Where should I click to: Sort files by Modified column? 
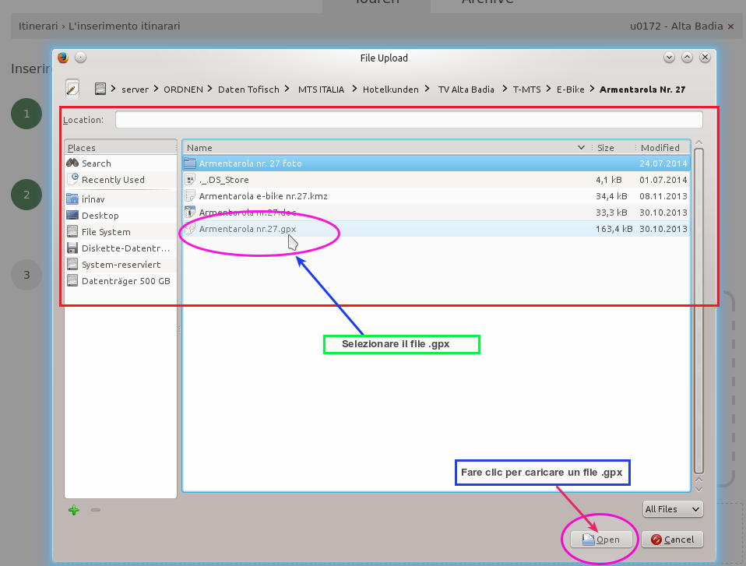point(660,148)
